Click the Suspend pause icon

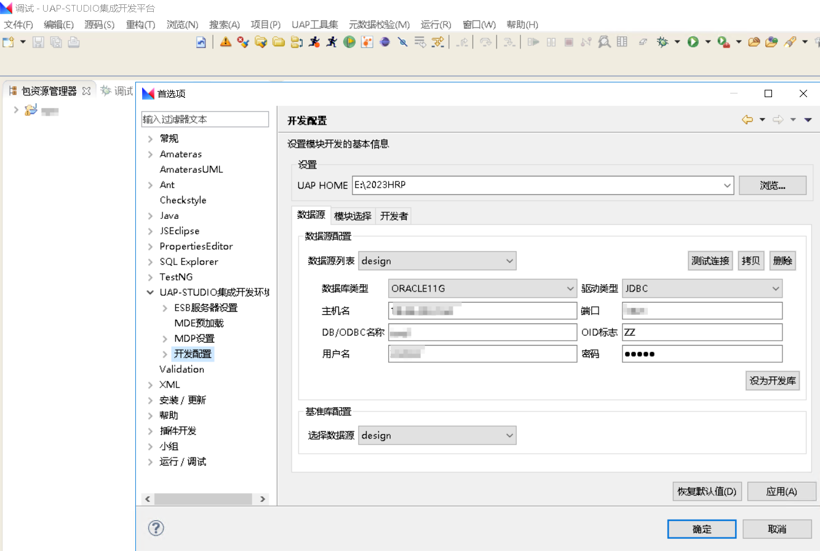coord(551,42)
